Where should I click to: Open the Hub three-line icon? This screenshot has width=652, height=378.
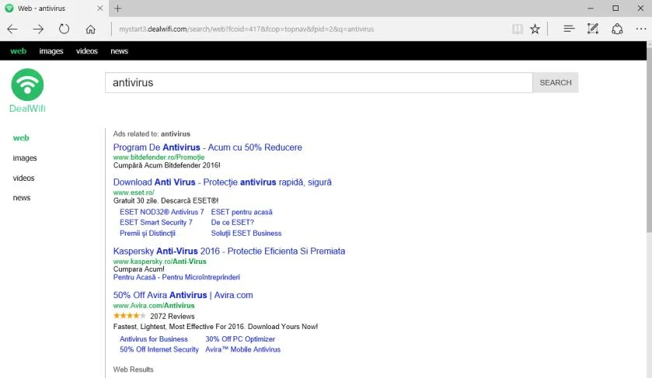[569, 29]
